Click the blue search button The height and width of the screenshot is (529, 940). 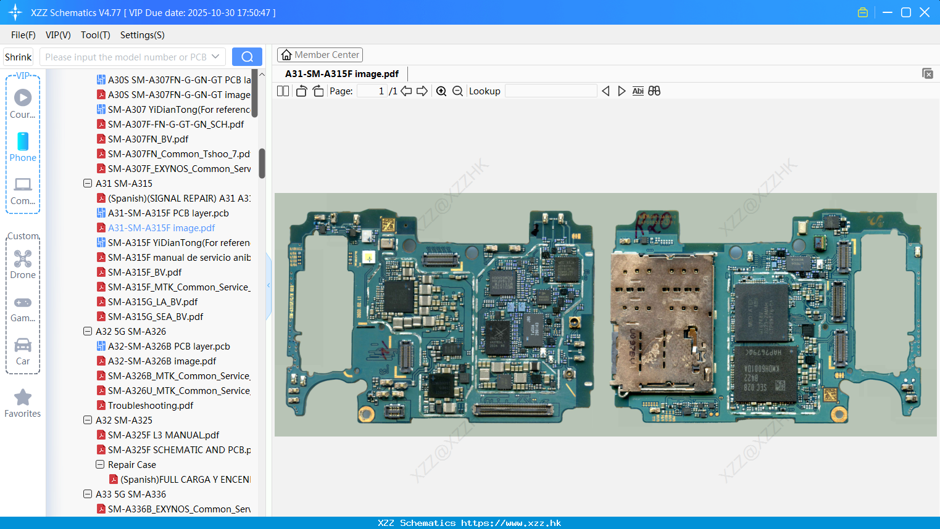[247, 57]
